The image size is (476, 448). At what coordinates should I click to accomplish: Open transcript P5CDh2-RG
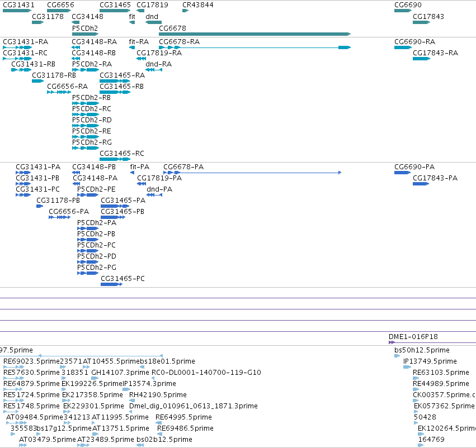(92, 142)
